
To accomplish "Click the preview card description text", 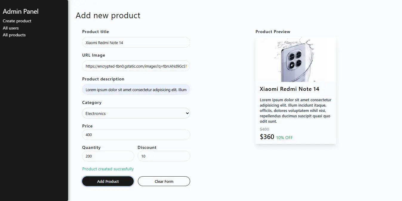I will 295,110.
